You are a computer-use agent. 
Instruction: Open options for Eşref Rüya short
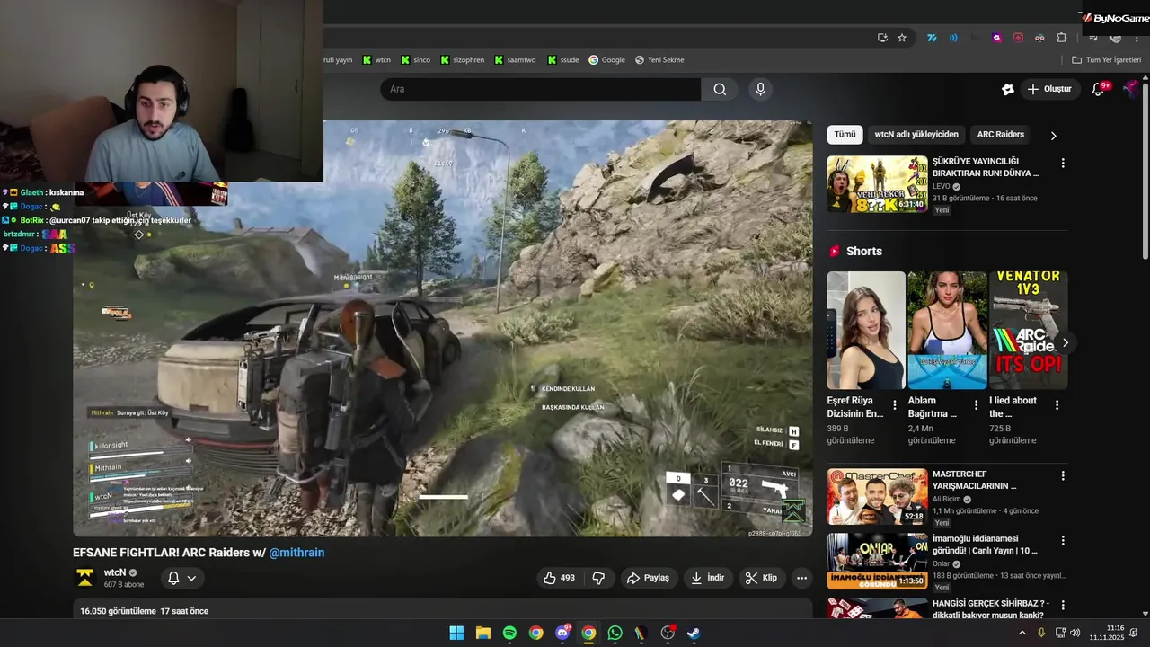click(x=894, y=405)
